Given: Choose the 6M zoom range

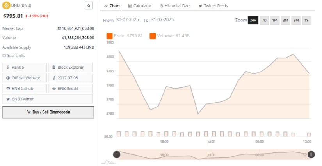Looking at the screenshot, I should 296,20.
